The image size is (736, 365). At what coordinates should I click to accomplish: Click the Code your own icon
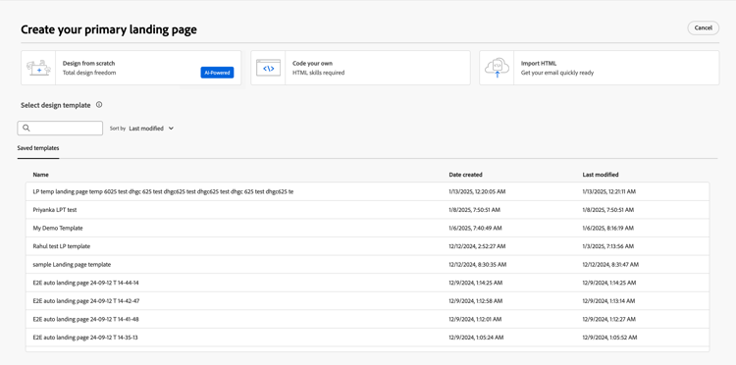tap(268, 68)
